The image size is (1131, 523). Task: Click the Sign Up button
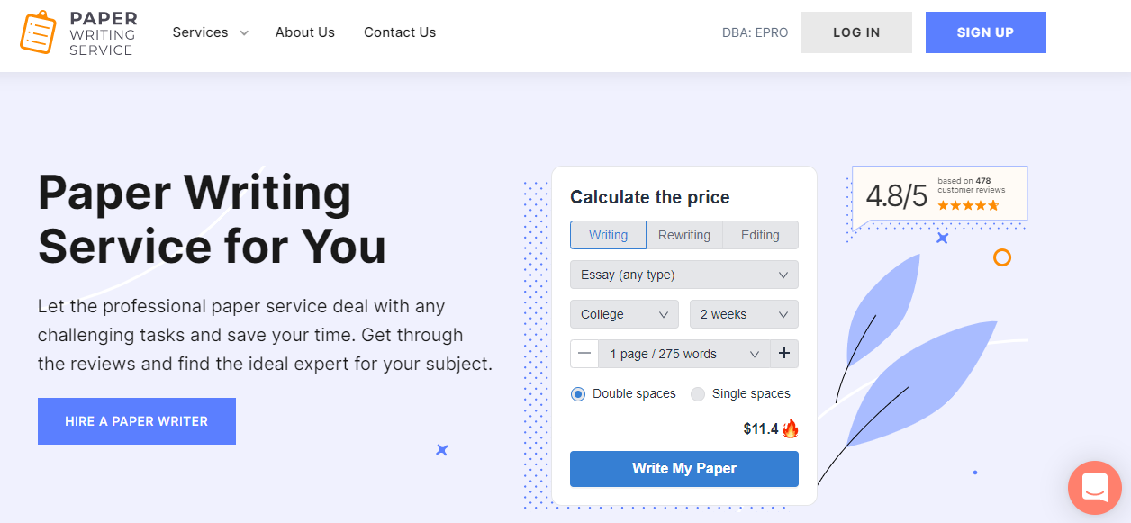click(x=985, y=32)
